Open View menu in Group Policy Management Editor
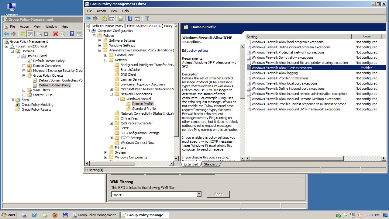Screen dimensions: 389x219 pos(114,11)
